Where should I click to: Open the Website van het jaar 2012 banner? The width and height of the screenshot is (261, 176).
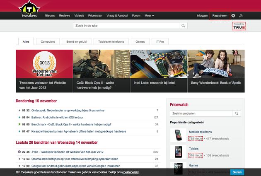point(44,64)
